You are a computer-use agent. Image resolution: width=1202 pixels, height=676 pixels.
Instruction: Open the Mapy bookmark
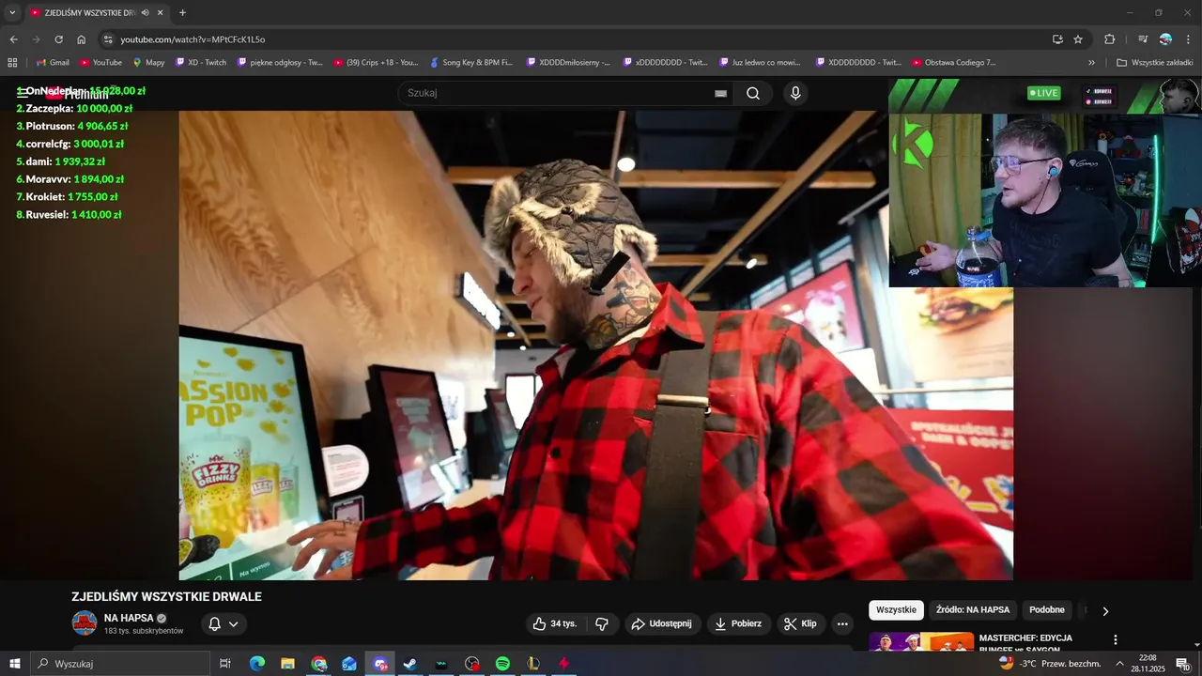point(148,63)
